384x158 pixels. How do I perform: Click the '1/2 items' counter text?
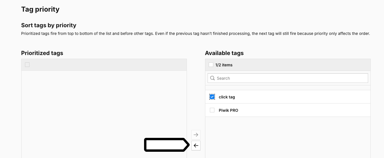pyautogui.click(x=224, y=65)
